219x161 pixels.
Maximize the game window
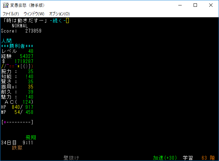click(195, 5)
